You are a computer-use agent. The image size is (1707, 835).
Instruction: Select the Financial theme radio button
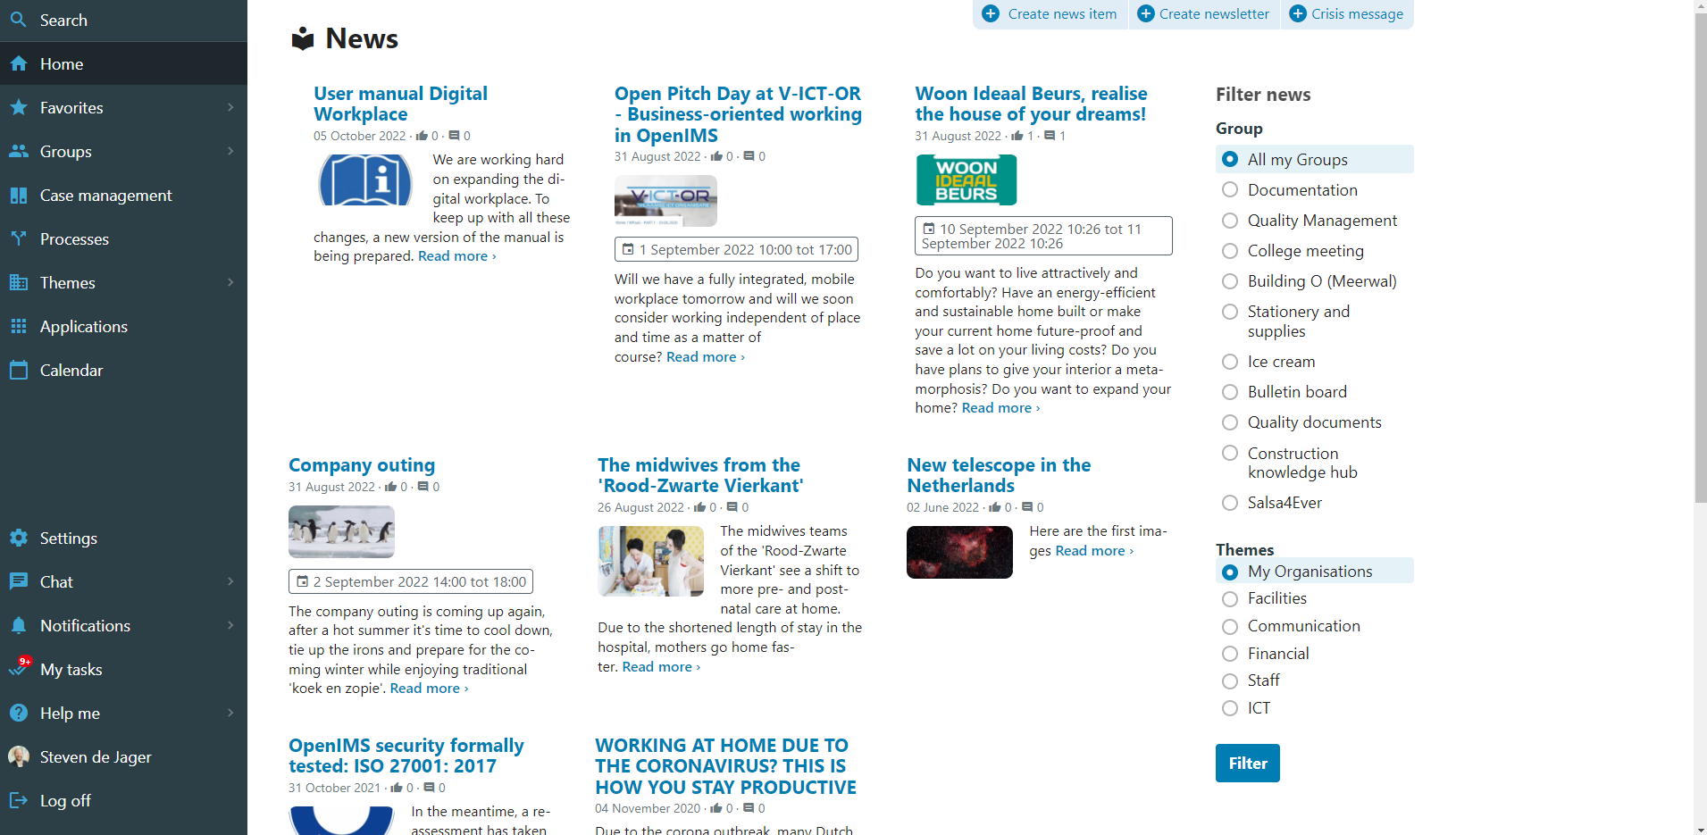click(x=1230, y=654)
